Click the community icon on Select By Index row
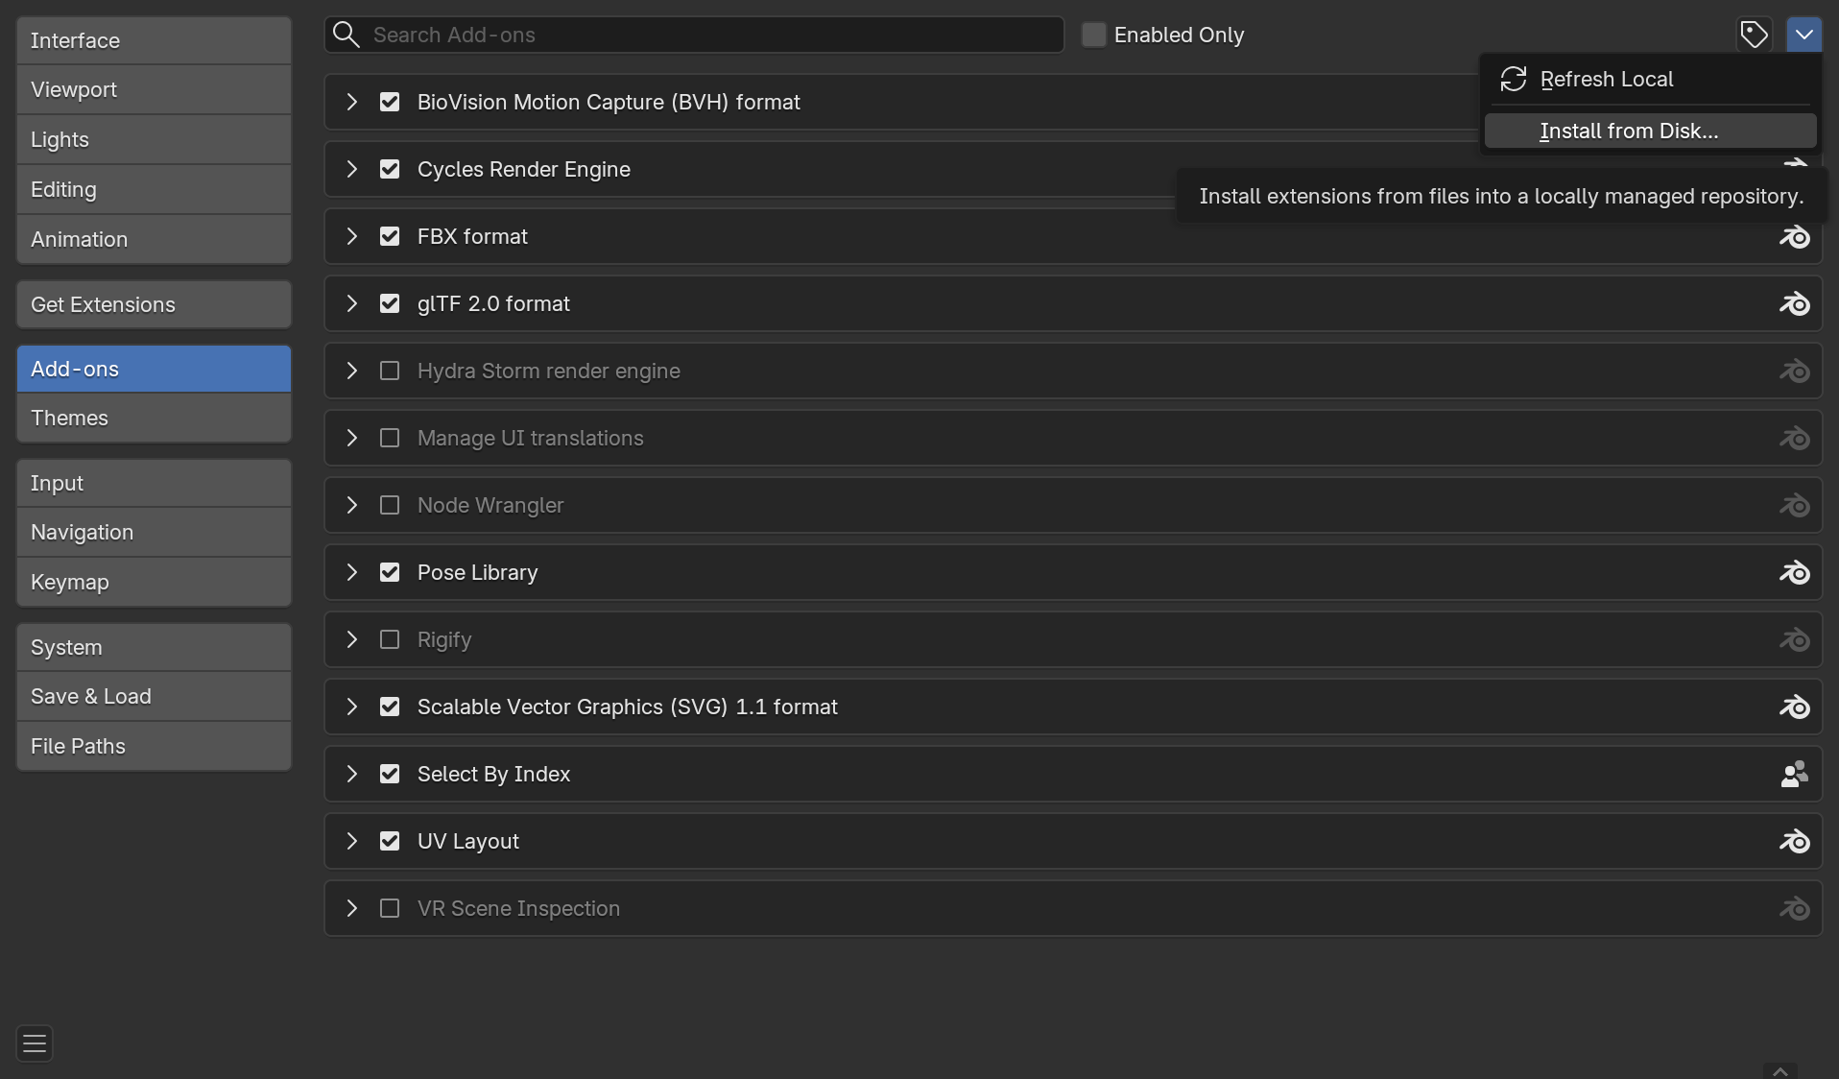 coord(1794,775)
